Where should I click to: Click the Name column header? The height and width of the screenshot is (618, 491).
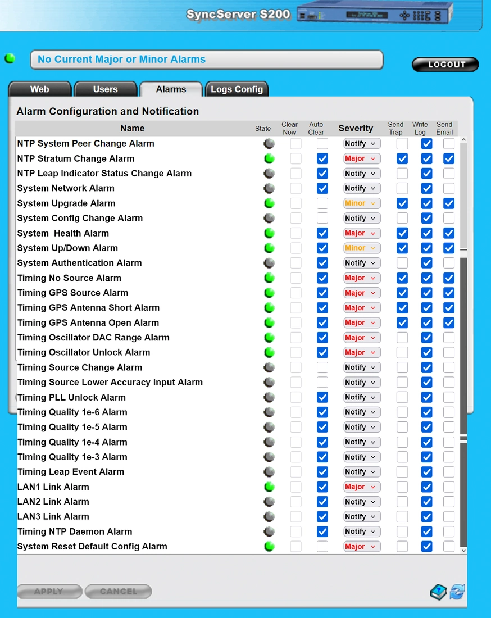[133, 129]
